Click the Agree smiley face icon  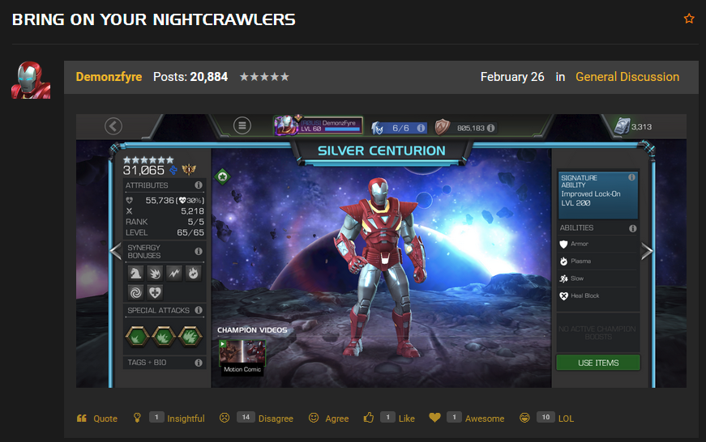[314, 418]
